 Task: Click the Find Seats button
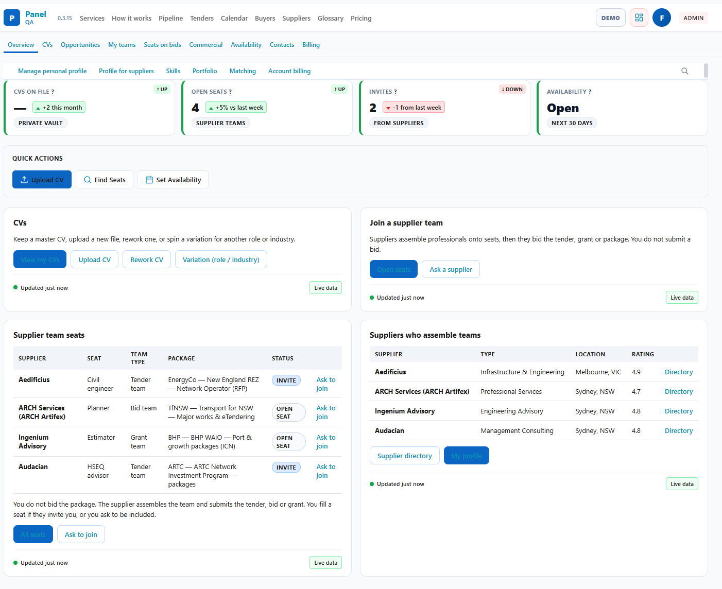pos(105,180)
